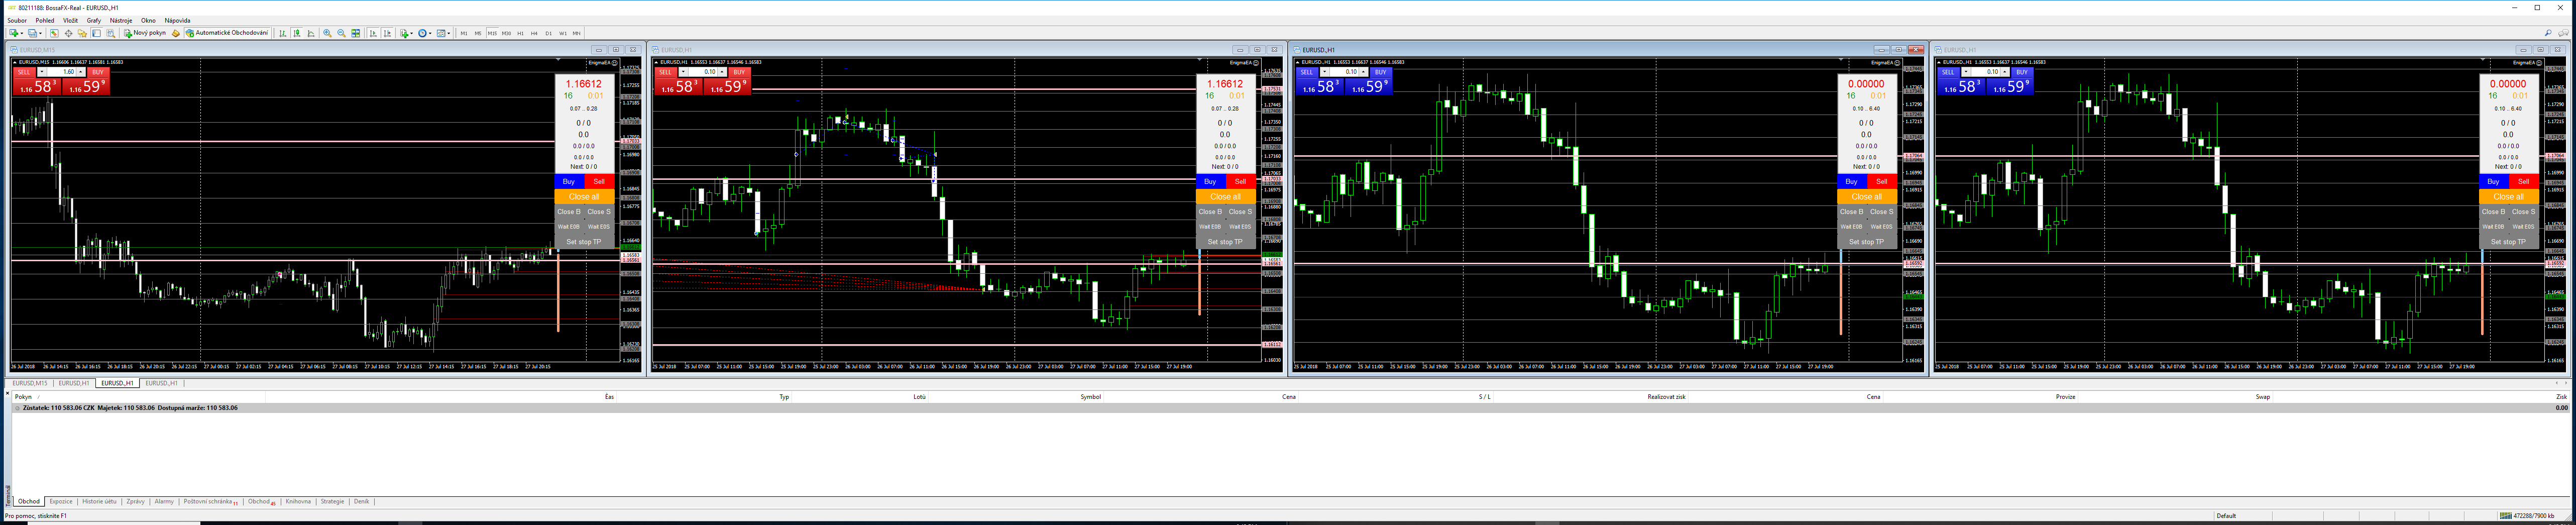Open the Alarmy terminal tab
The width and height of the screenshot is (2576, 525).
tap(164, 502)
